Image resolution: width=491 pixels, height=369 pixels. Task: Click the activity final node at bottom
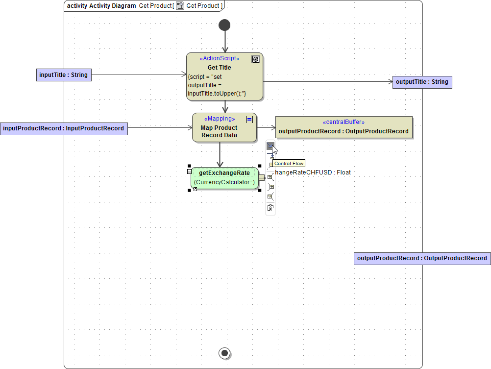pos(224,353)
